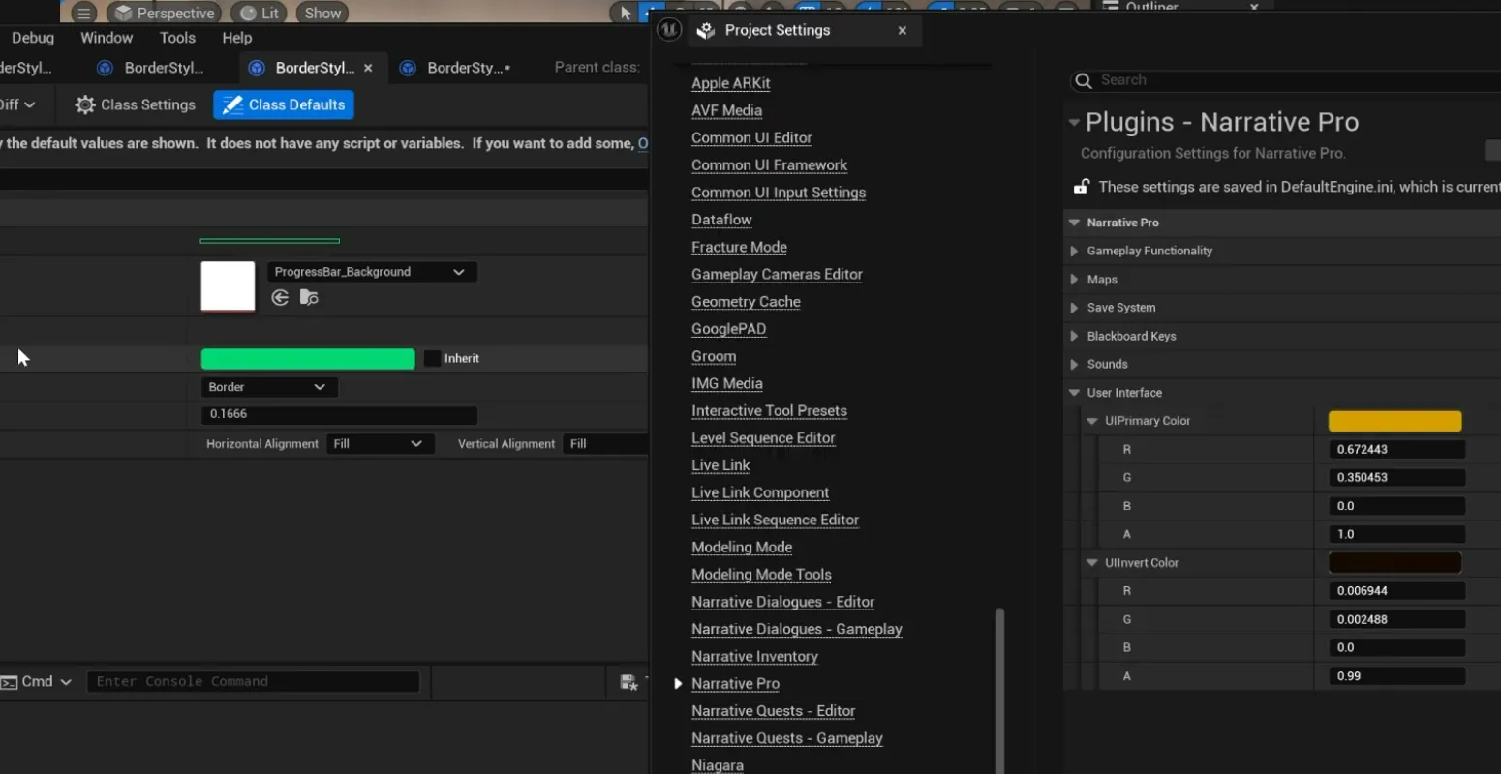Click the Class Settings gear icon
This screenshot has height=774, width=1501.
[85, 104]
